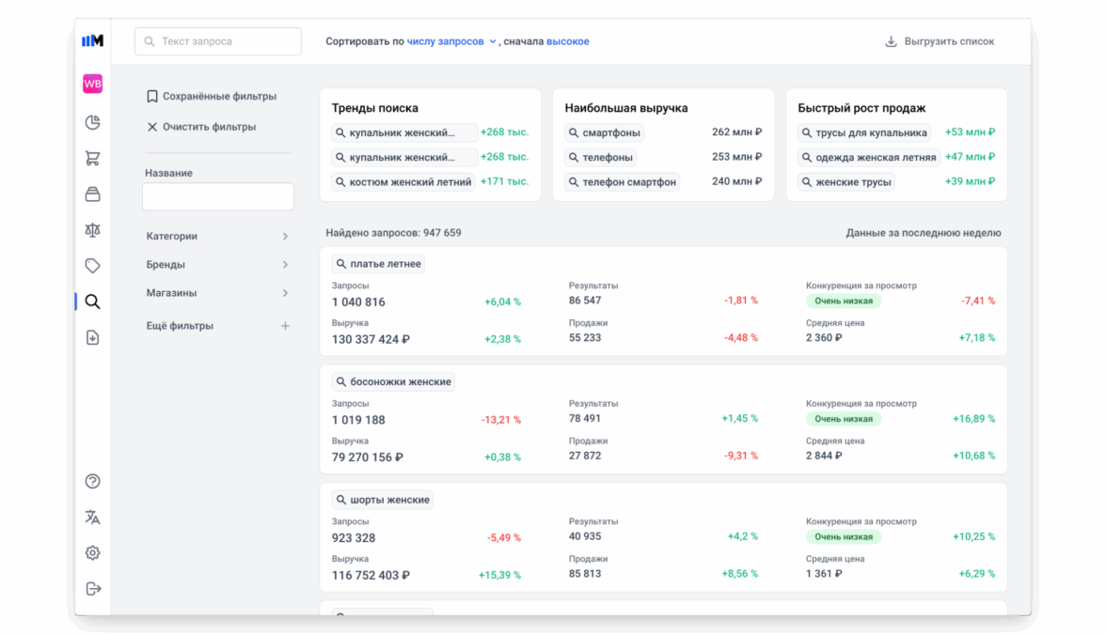Screen dimensions: 1106x634
Task: Open the price tag sidebar icon
Action: 92,266
